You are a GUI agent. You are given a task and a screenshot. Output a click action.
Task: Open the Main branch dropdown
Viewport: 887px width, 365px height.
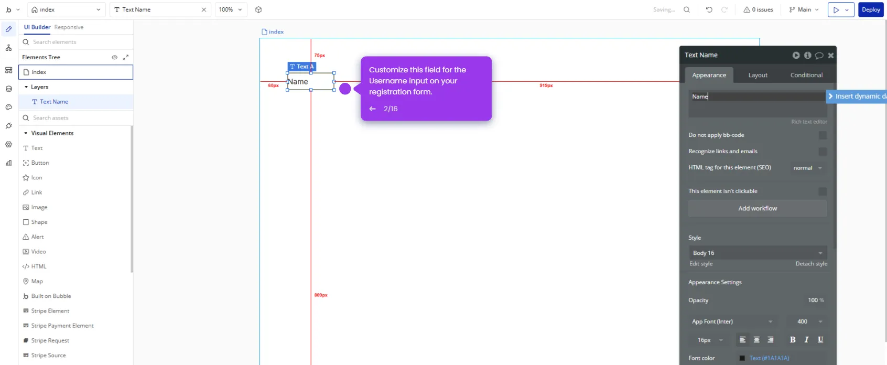coord(804,9)
